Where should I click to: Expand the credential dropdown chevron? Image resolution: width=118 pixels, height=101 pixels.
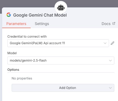click(105, 43)
